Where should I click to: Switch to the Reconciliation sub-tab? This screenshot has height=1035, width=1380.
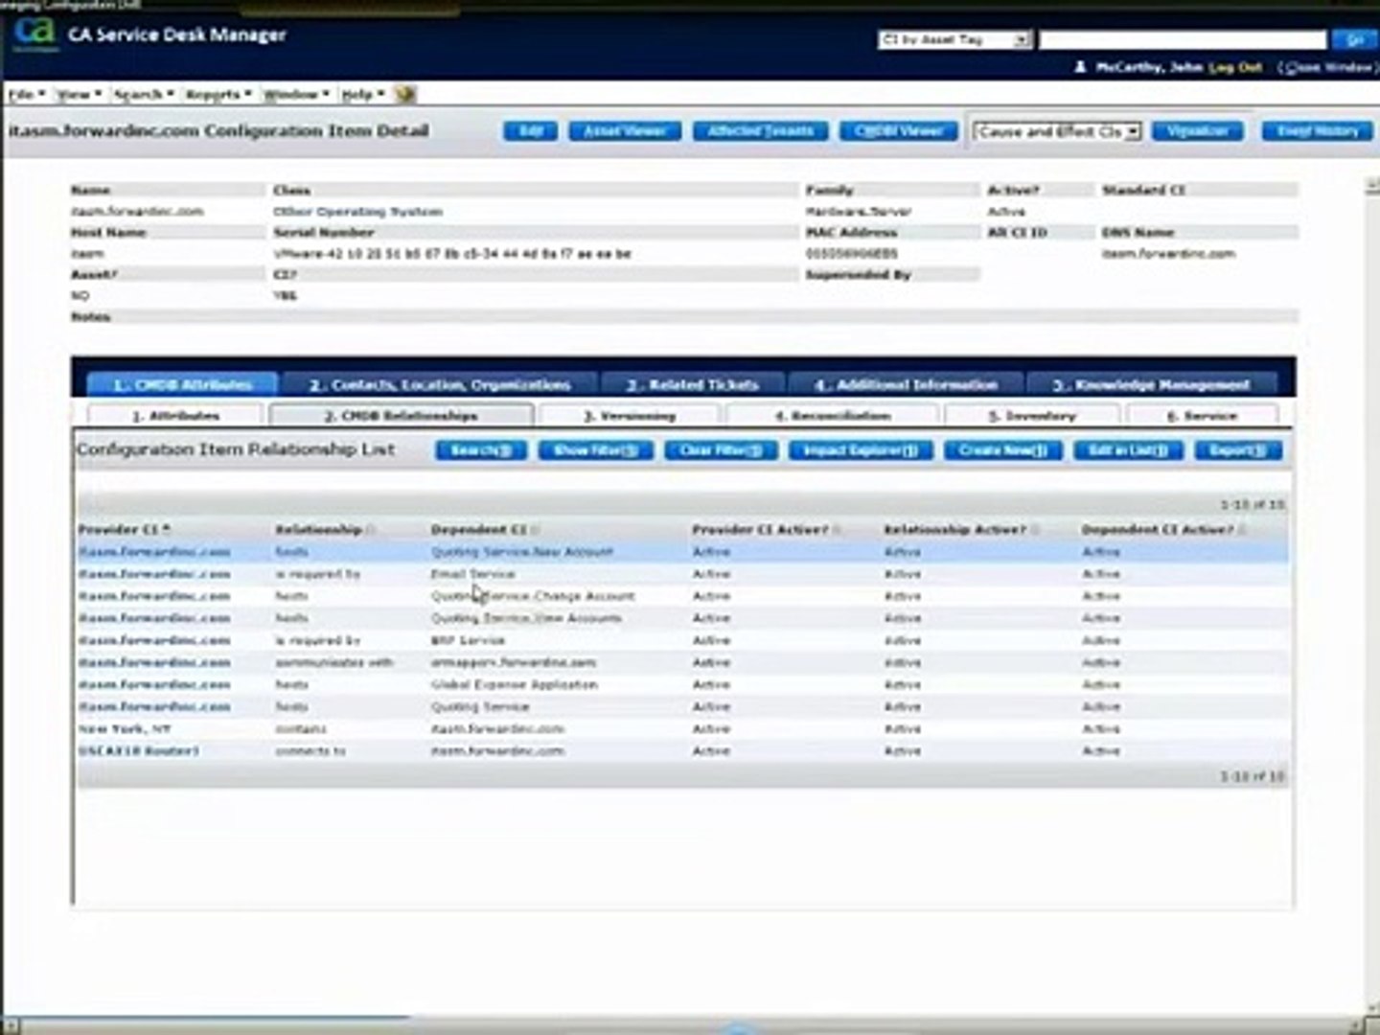point(832,416)
